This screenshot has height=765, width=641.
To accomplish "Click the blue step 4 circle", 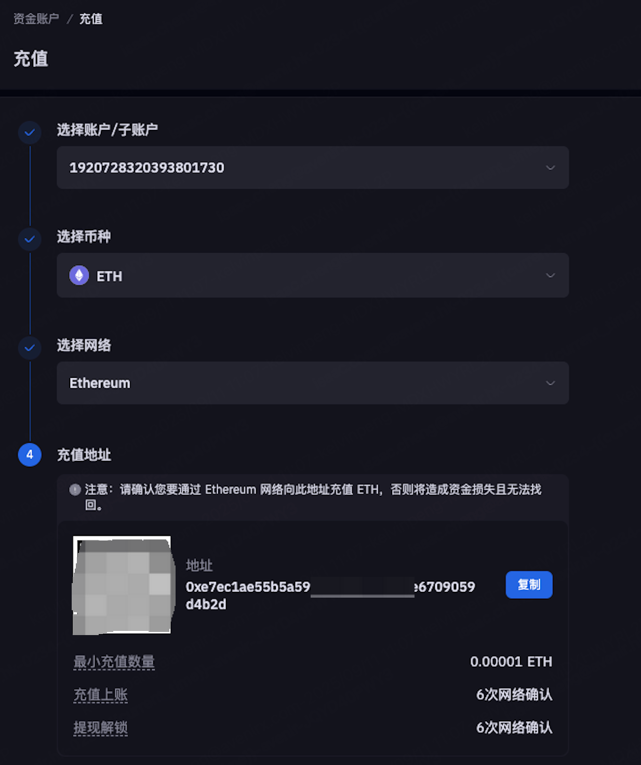I will pyautogui.click(x=30, y=455).
